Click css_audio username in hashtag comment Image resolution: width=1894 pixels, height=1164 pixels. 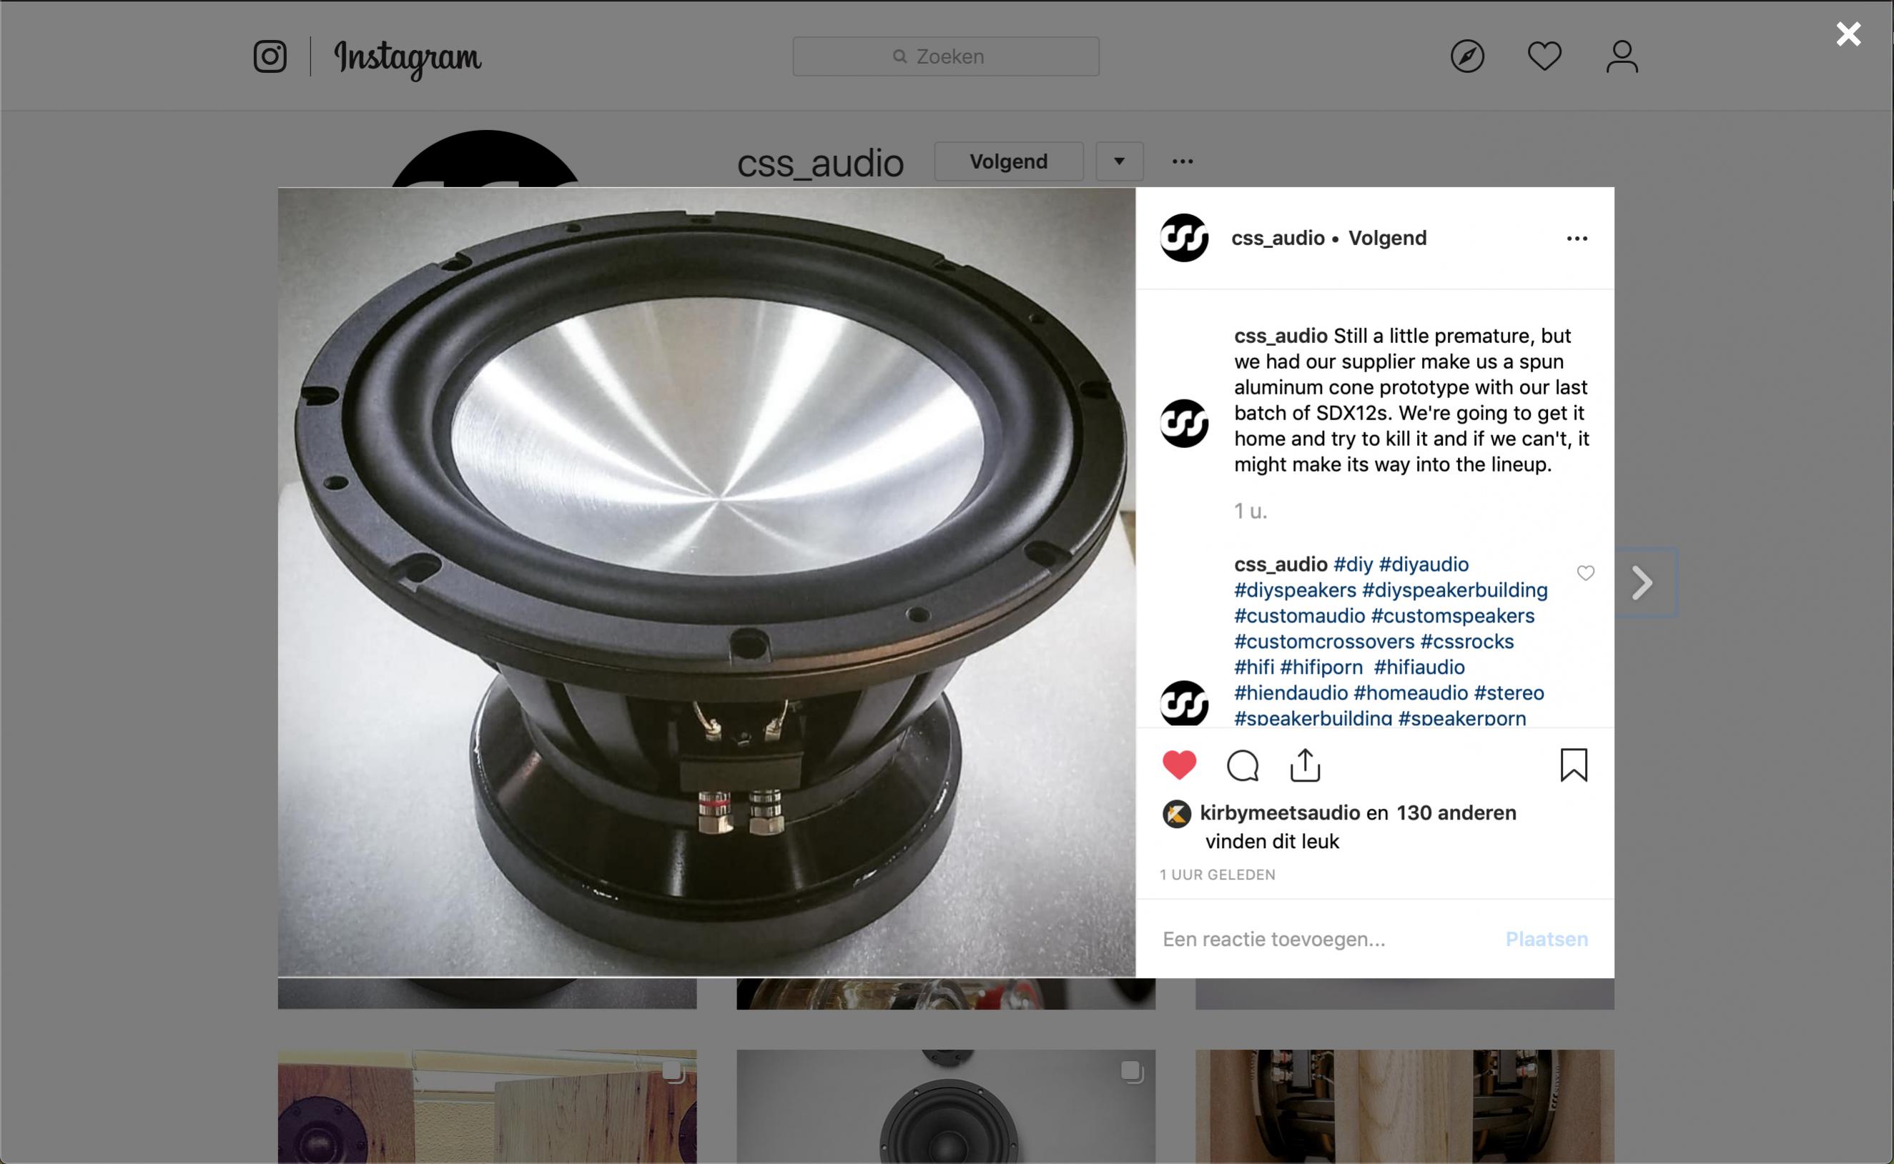[1280, 564]
